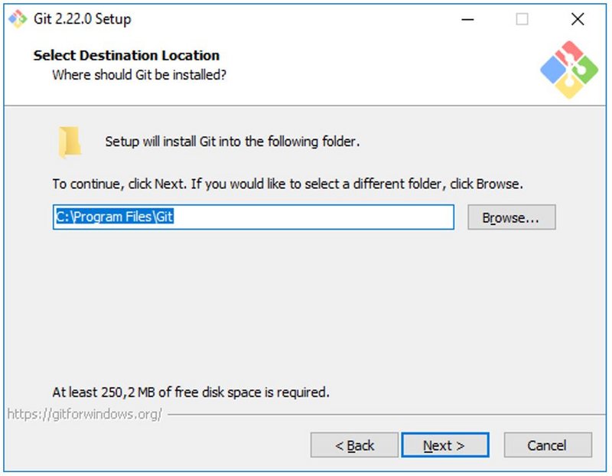Close the Git Setup window
The height and width of the screenshot is (476, 612).
[578, 19]
